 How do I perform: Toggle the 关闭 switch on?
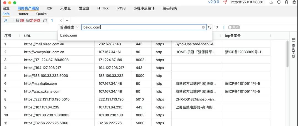pos(234,27)
